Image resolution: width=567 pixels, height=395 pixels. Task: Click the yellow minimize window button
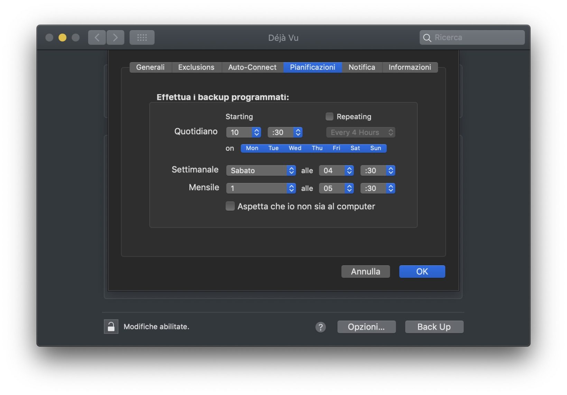point(62,37)
